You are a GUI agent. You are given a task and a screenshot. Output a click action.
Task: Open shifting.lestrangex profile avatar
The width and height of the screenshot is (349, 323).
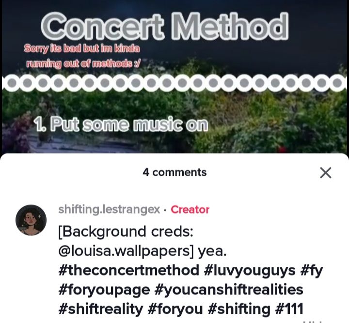pyautogui.click(x=31, y=220)
